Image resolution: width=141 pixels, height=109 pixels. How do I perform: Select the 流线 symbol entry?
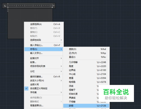pyautogui.click(x=81, y=86)
